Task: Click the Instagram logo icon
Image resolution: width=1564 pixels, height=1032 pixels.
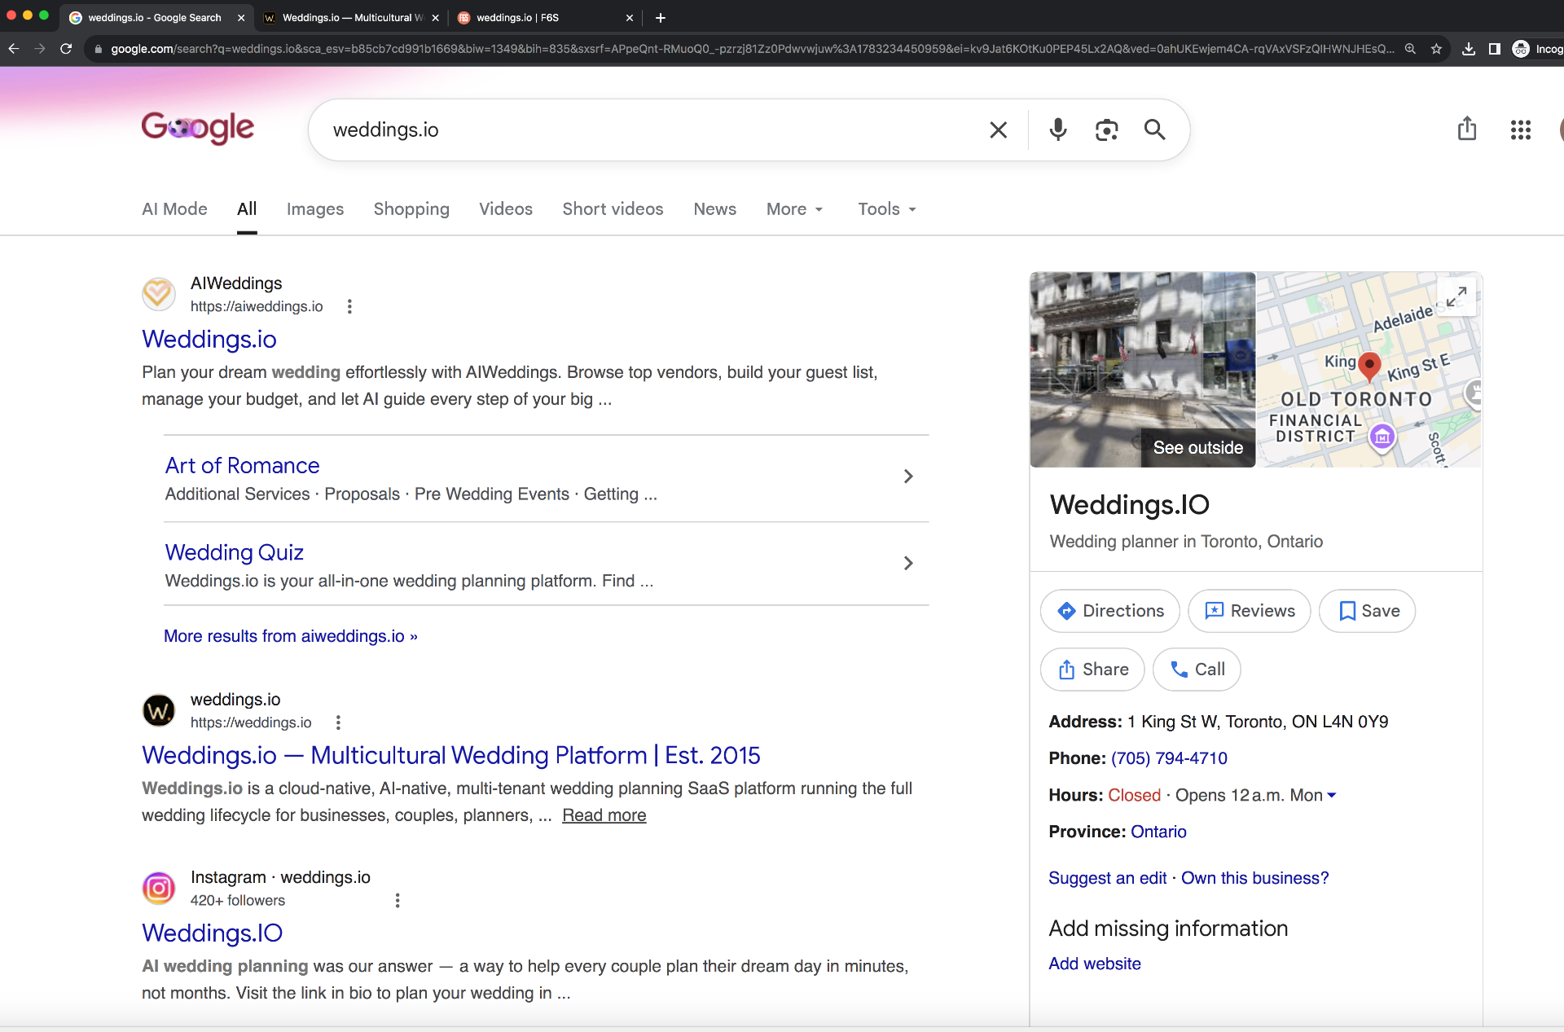Action: point(159,888)
